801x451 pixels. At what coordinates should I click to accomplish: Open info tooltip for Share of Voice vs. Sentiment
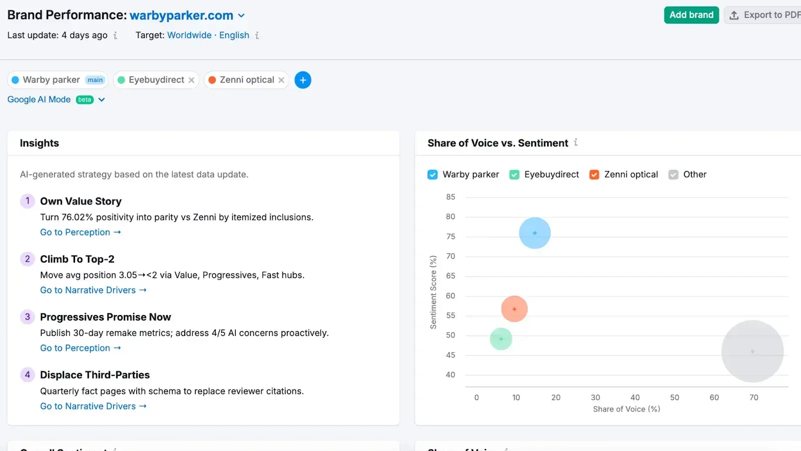[x=576, y=143]
